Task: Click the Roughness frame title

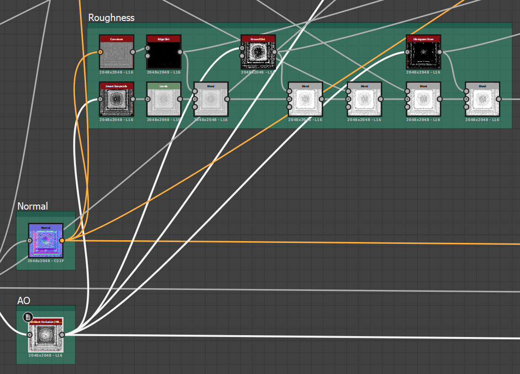Action: pos(112,17)
